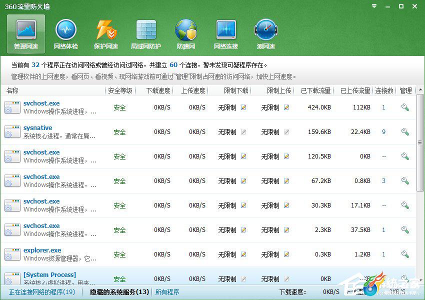The image size is (425, 300).
Task: Edit upload limit for svchost.exe 2.3KB row
Action: (286, 230)
